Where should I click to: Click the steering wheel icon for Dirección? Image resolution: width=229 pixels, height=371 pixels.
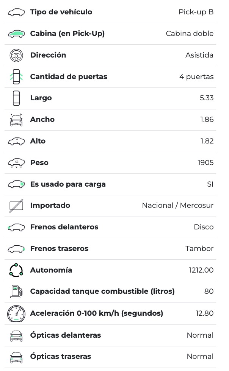click(16, 55)
